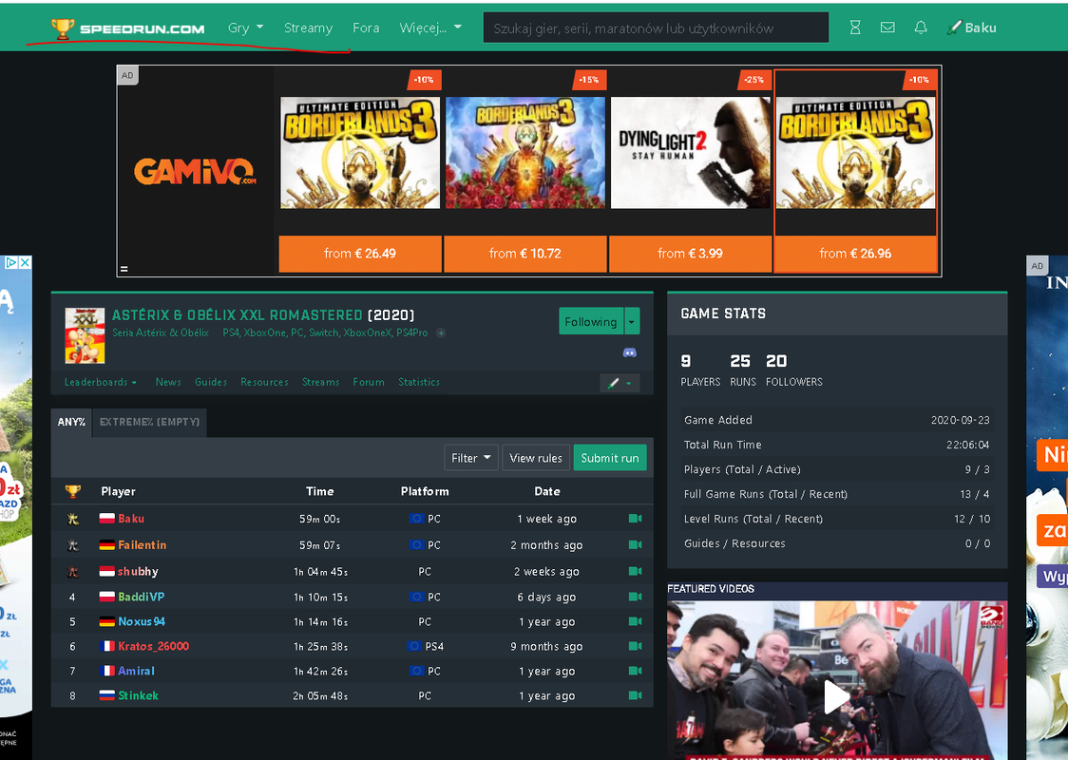Open the Fora page
Image resolution: width=1068 pixels, height=760 pixels.
click(366, 28)
